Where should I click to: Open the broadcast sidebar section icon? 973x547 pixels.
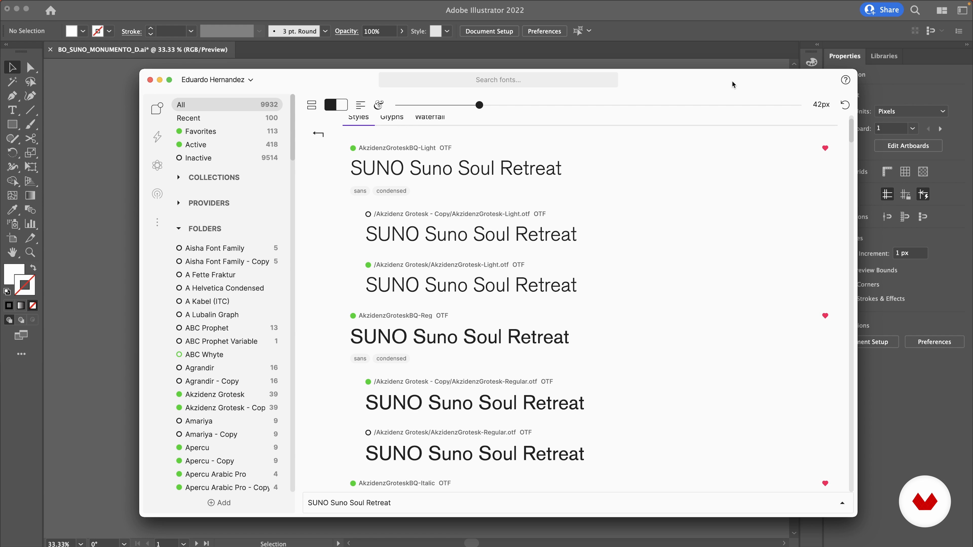point(157,194)
